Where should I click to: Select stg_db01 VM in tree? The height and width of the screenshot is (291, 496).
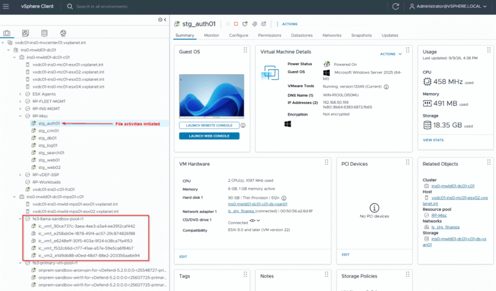tap(47, 138)
